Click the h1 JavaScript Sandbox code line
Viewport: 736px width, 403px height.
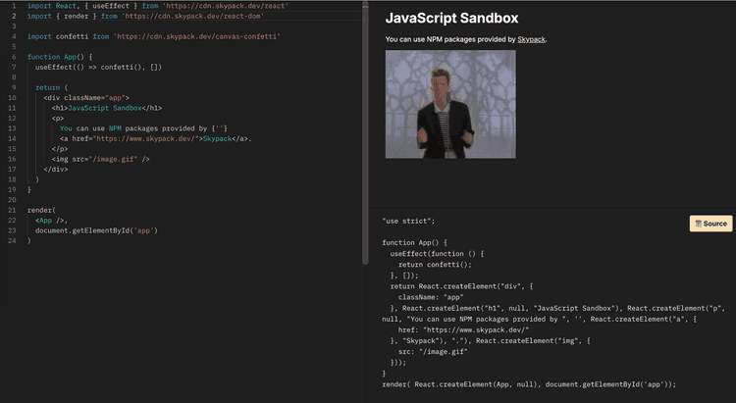click(x=107, y=108)
